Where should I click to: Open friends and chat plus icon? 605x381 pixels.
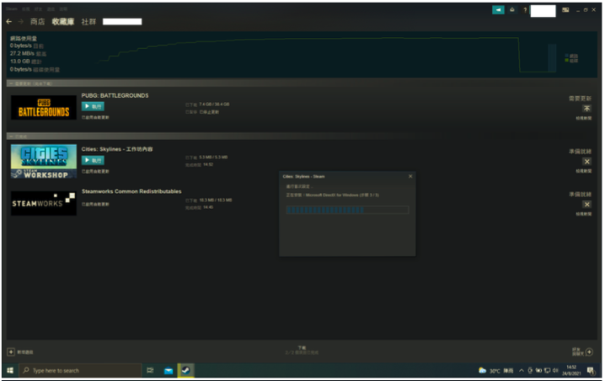pos(589,351)
